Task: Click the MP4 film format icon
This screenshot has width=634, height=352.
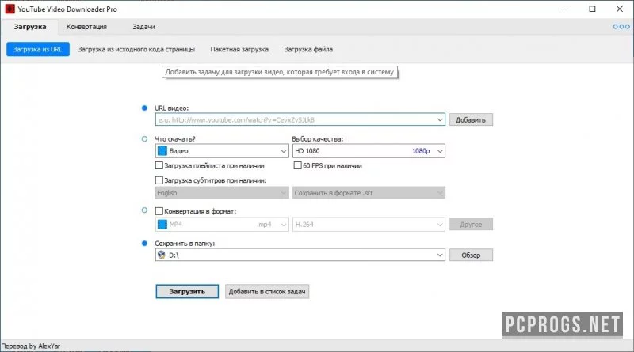Action: (x=162, y=225)
